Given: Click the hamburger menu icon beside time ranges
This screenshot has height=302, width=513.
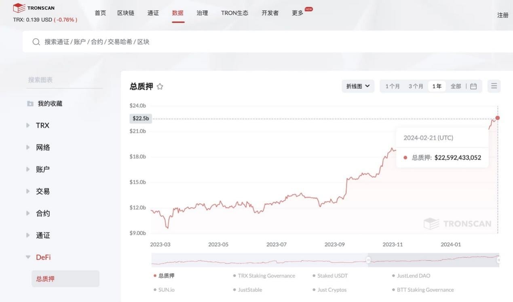Looking at the screenshot, I should pos(494,86).
